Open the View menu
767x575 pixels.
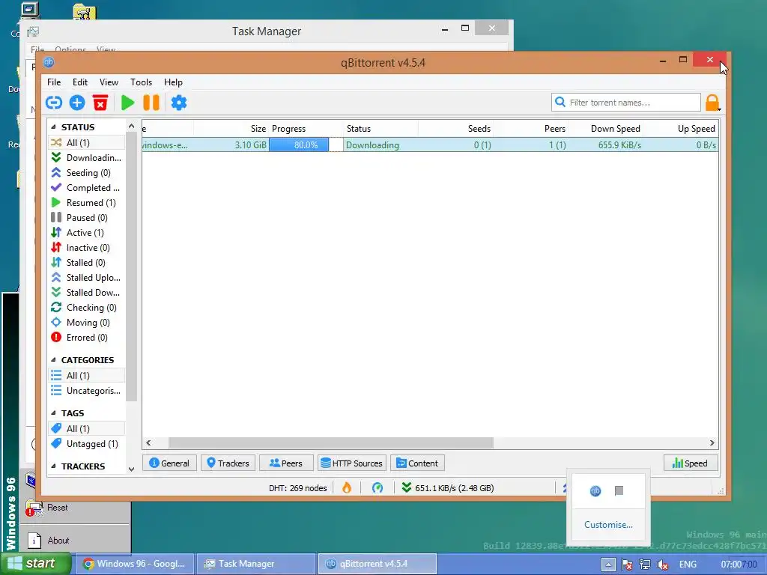point(109,82)
